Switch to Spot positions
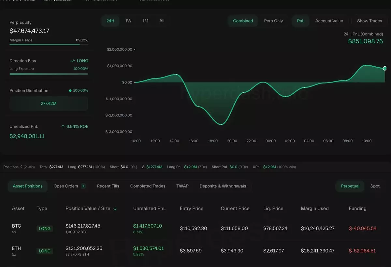Viewport: 391px width, 267px height. pos(375,186)
